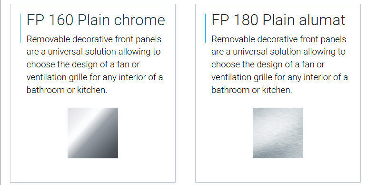Click the word "chrome" in the left heading
The image size is (367, 185).
139,20
